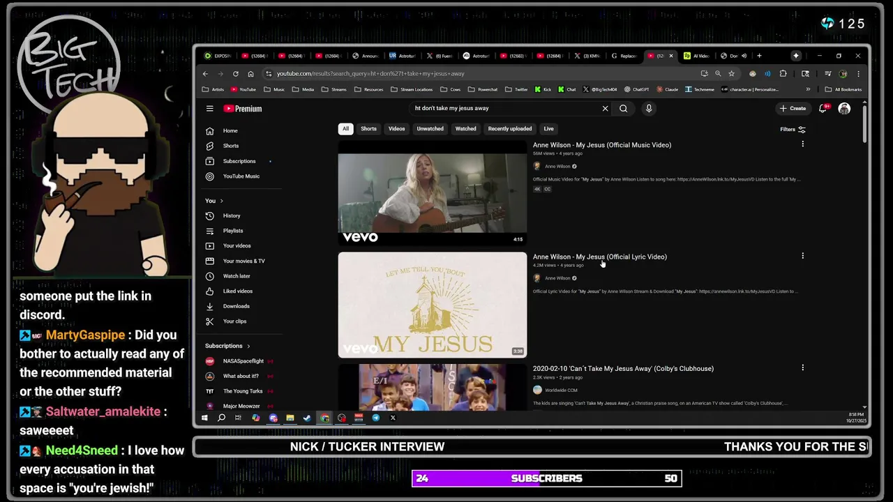Open Your clips in sidebar
The height and width of the screenshot is (502, 893).
point(235,321)
